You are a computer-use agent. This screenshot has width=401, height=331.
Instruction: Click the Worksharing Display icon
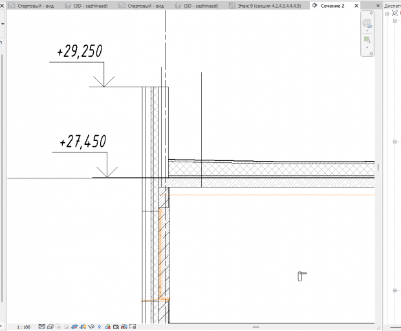pos(107,326)
